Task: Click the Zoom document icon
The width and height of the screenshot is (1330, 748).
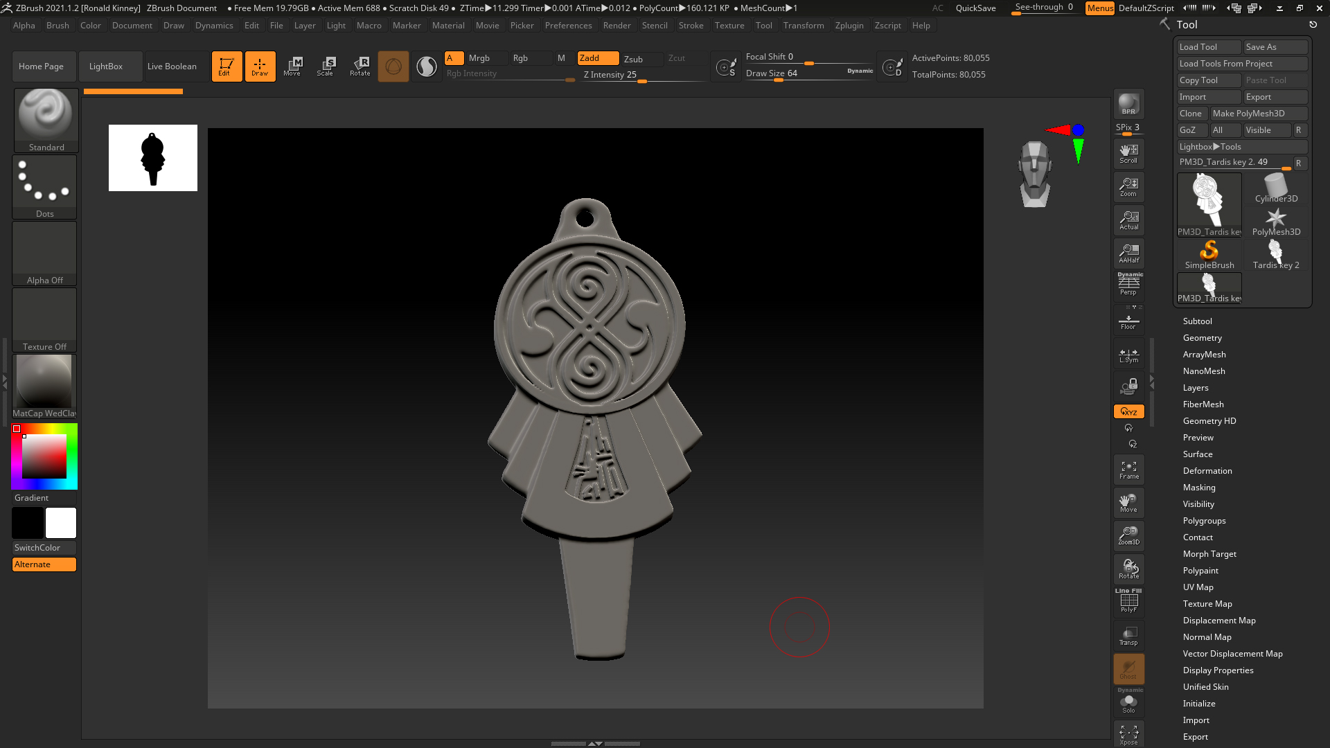Action: 1128,187
